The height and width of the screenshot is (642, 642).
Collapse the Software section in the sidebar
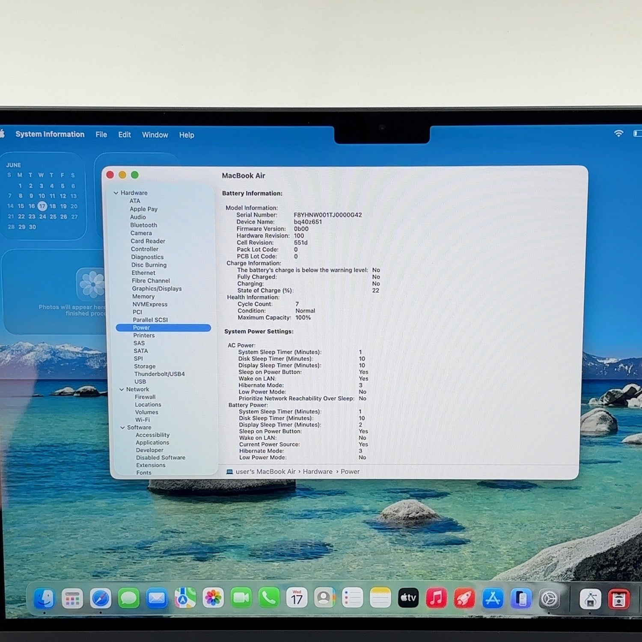tap(123, 428)
